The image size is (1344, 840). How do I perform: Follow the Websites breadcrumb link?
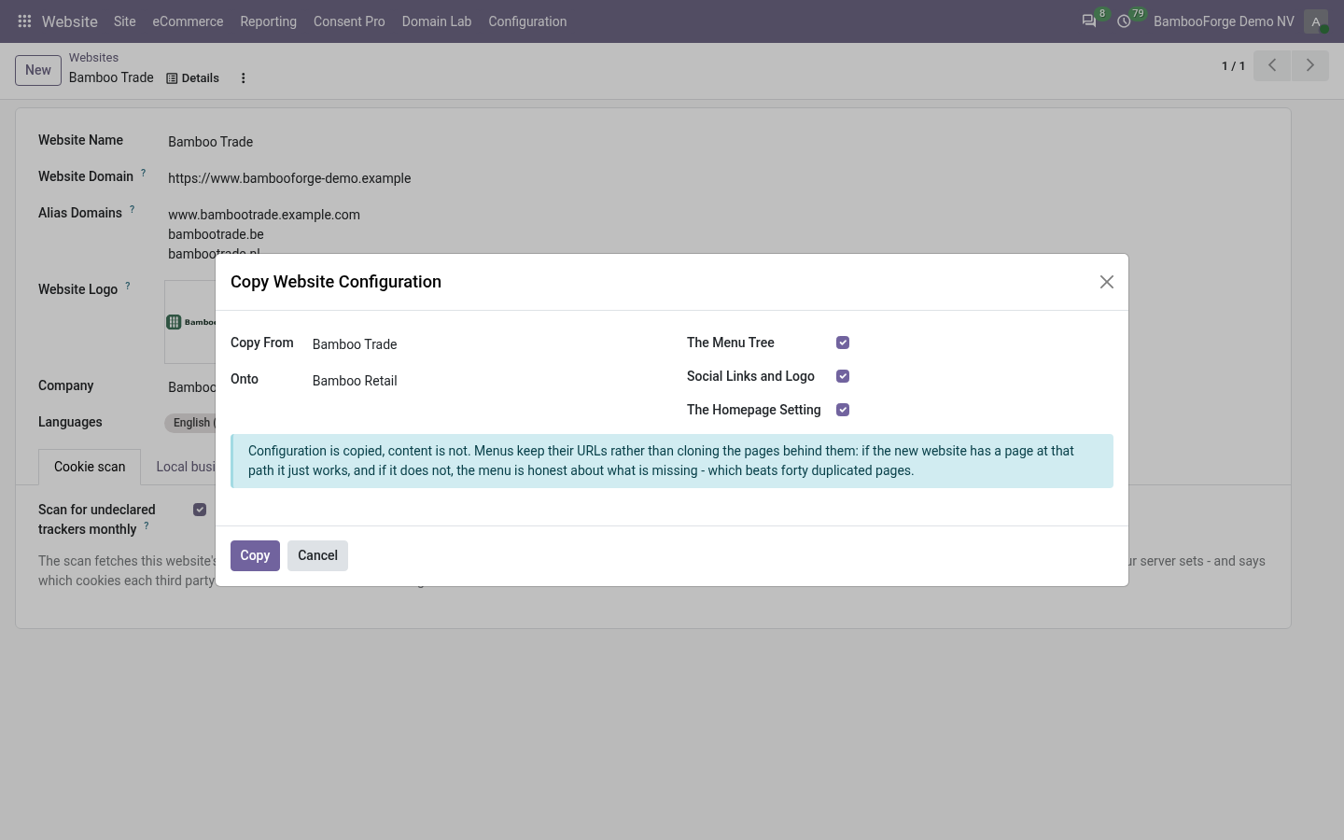tap(93, 58)
